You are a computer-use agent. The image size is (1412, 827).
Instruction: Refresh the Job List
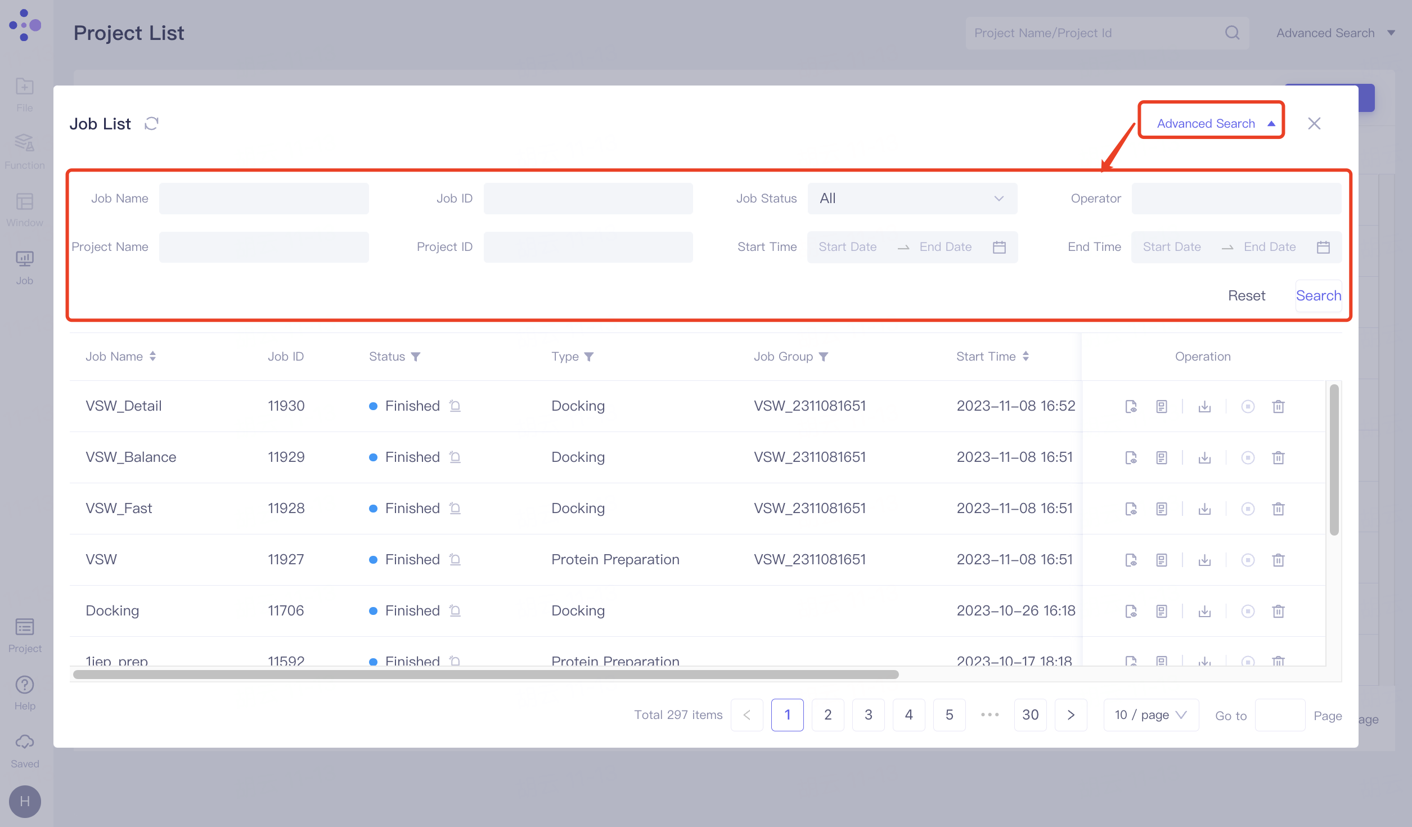point(151,123)
